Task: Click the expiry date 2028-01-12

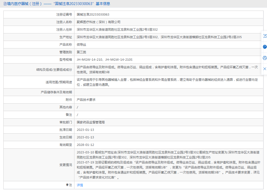Action: point(85,145)
